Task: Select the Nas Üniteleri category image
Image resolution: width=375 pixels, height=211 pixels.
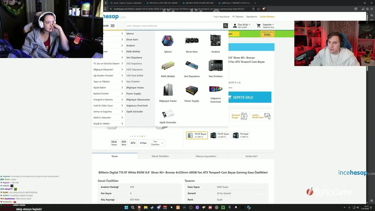Action: [x=216, y=65]
